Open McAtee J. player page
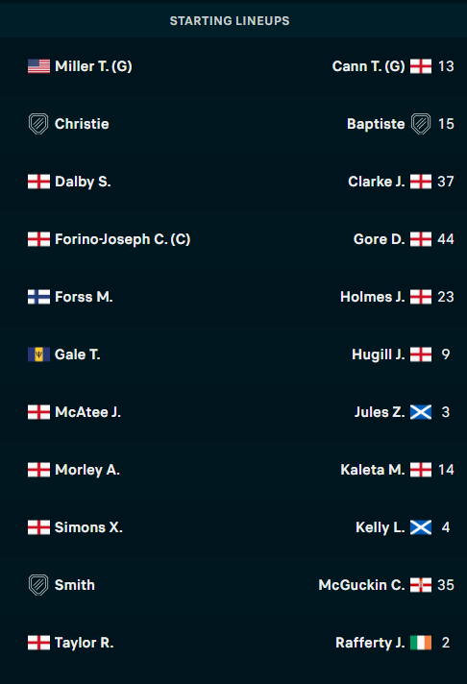Image resolution: width=467 pixels, height=684 pixels. [87, 412]
